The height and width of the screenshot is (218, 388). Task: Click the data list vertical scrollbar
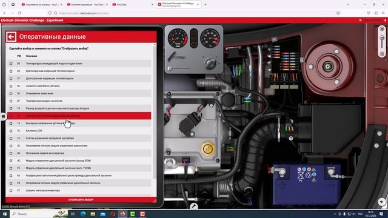[x=155, y=111]
